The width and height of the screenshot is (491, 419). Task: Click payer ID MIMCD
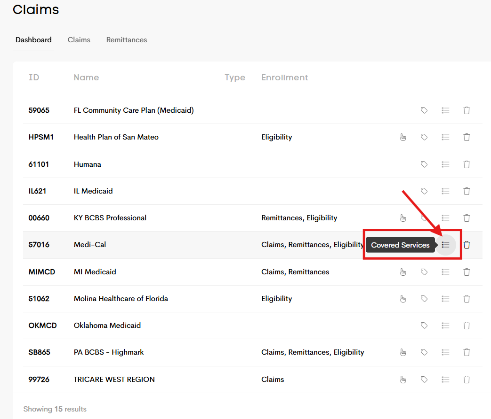pos(41,272)
